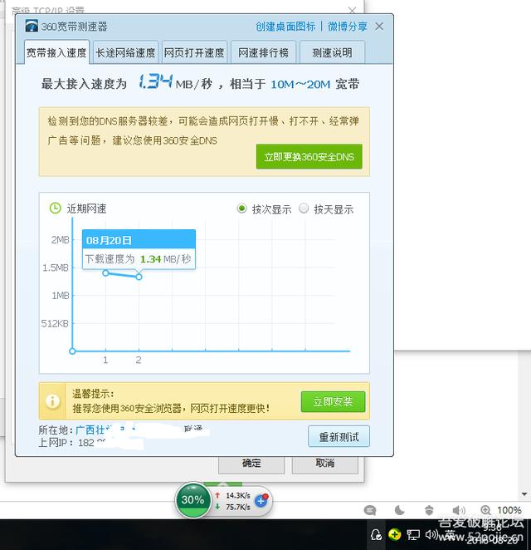Viewport: 531px width, 550px height.
Task: Click the 10M~20M bandwidth text
Action: click(x=300, y=84)
